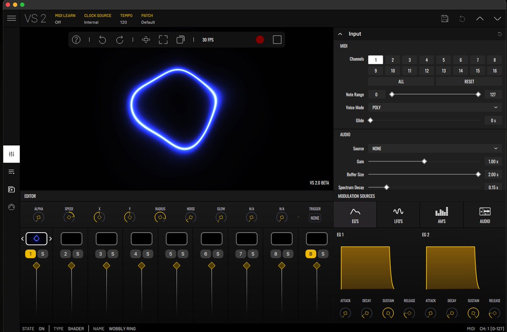The image size is (507, 332).
Task: Click the 30 FPS indicator in the toolbar
Action: (207, 39)
